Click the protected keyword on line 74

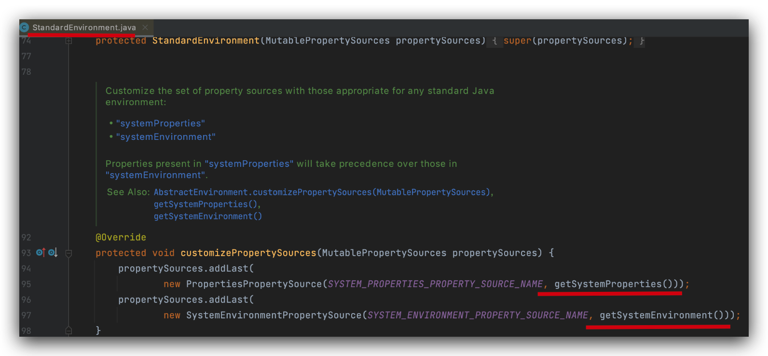tap(121, 41)
